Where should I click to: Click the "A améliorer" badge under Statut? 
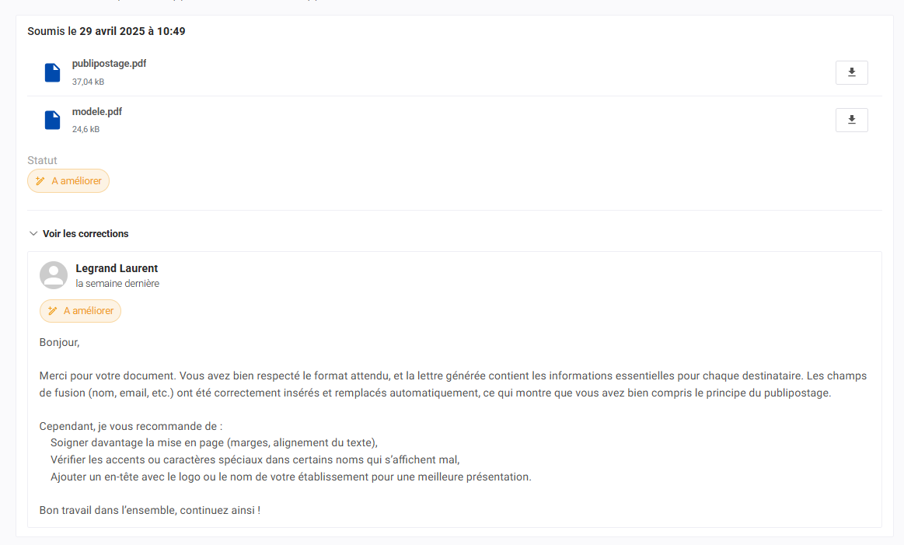click(68, 180)
